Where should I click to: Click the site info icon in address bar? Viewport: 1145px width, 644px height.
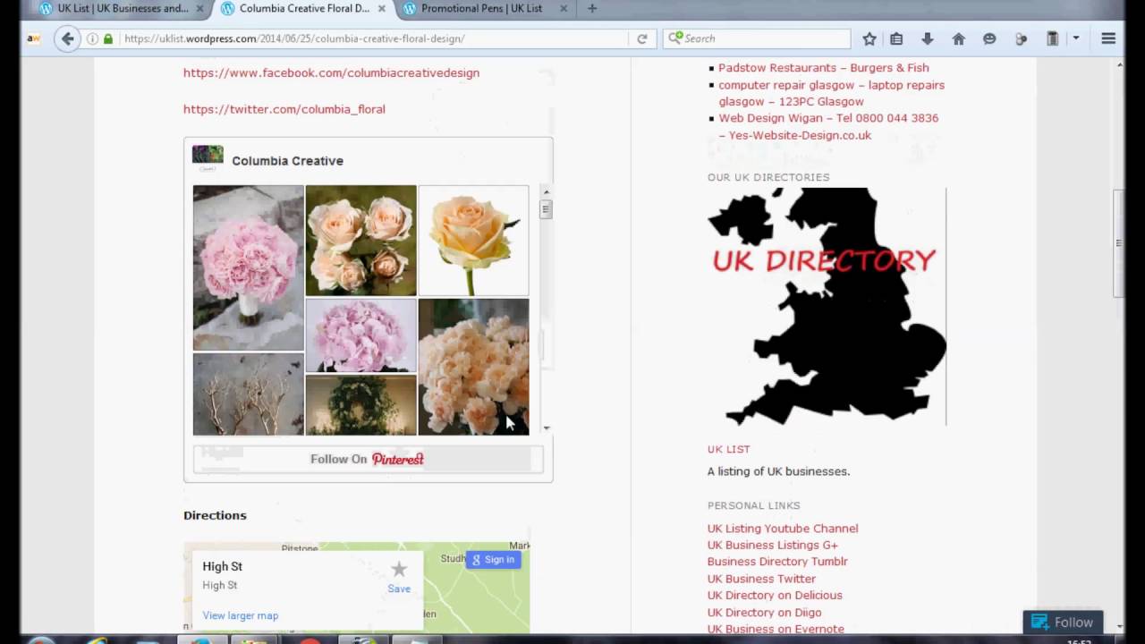coord(92,38)
